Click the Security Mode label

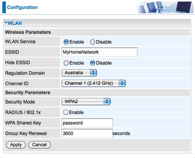point(20,102)
